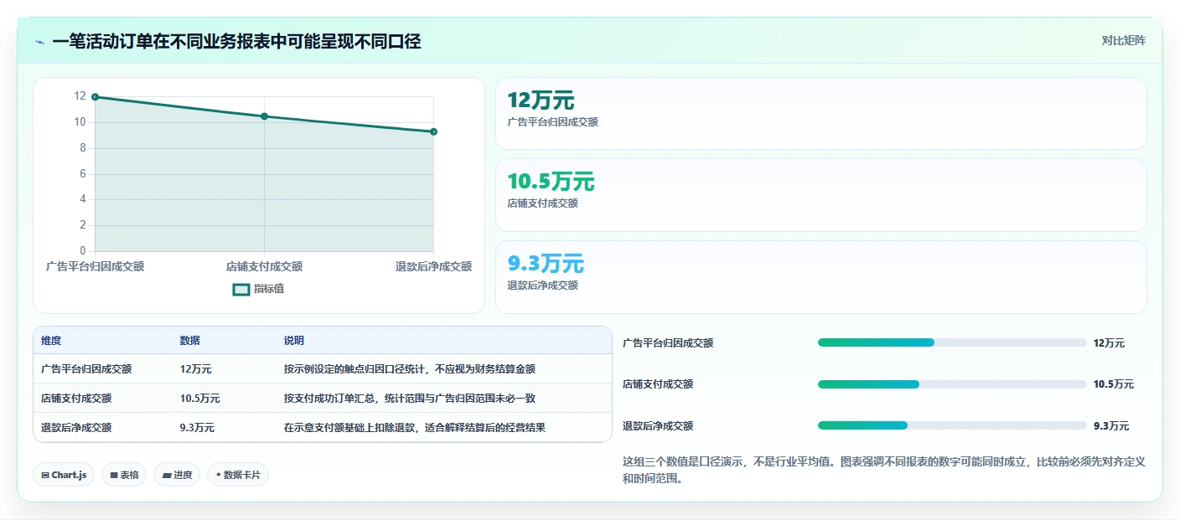Click the 9.3万元 value beside the progress bar
Image resolution: width=1180 pixels, height=520 pixels.
point(1111,425)
